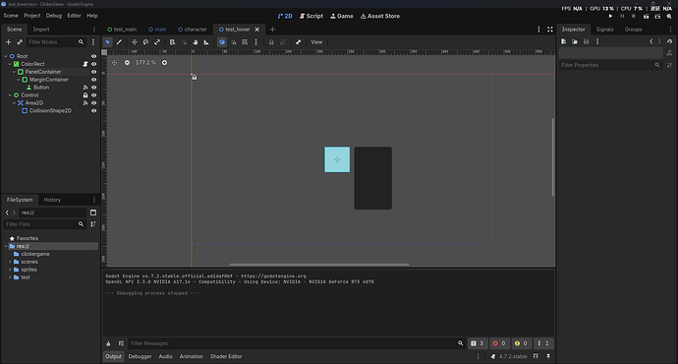This screenshot has height=364, width=678.
Task: Stop the running project
Action: (634, 16)
